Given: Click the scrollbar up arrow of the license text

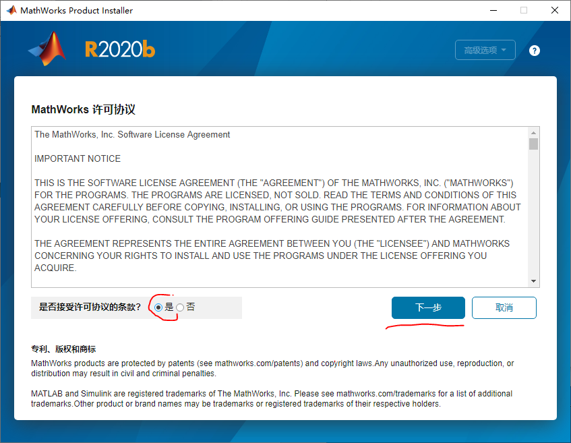Looking at the screenshot, I should point(532,134).
